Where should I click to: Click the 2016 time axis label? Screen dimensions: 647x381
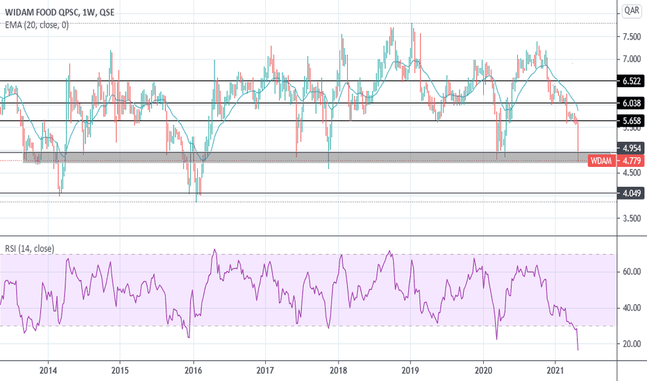[193, 371]
